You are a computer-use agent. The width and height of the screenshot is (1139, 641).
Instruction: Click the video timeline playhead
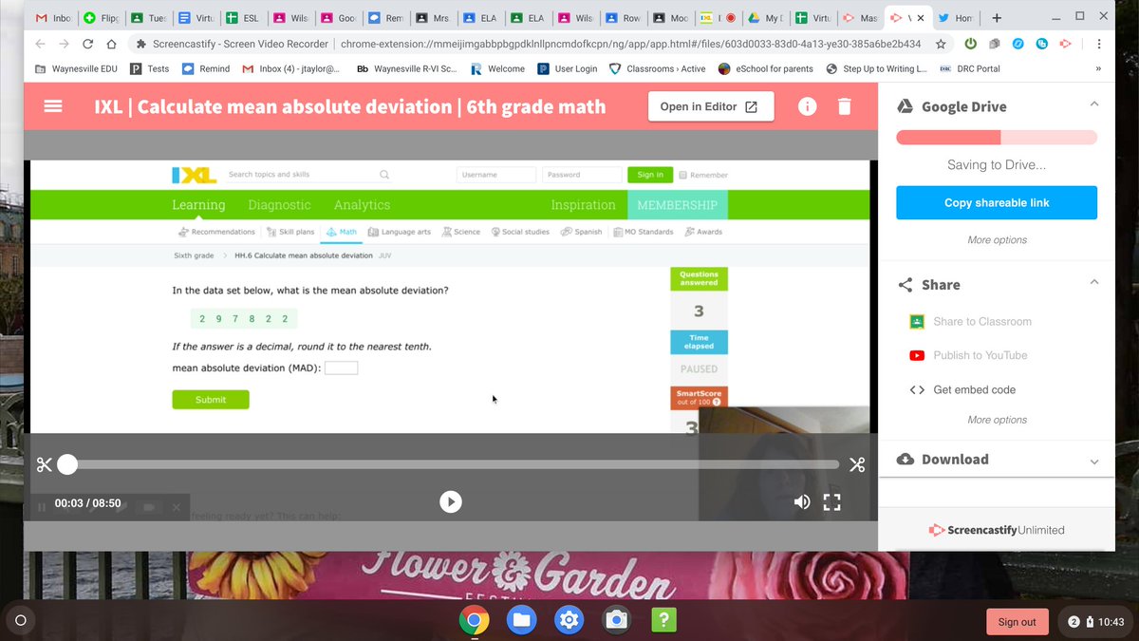pyautogui.click(x=67, y=464)
